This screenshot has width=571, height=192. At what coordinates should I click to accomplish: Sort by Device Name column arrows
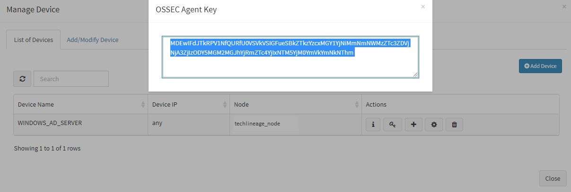(x=143, y=104)
